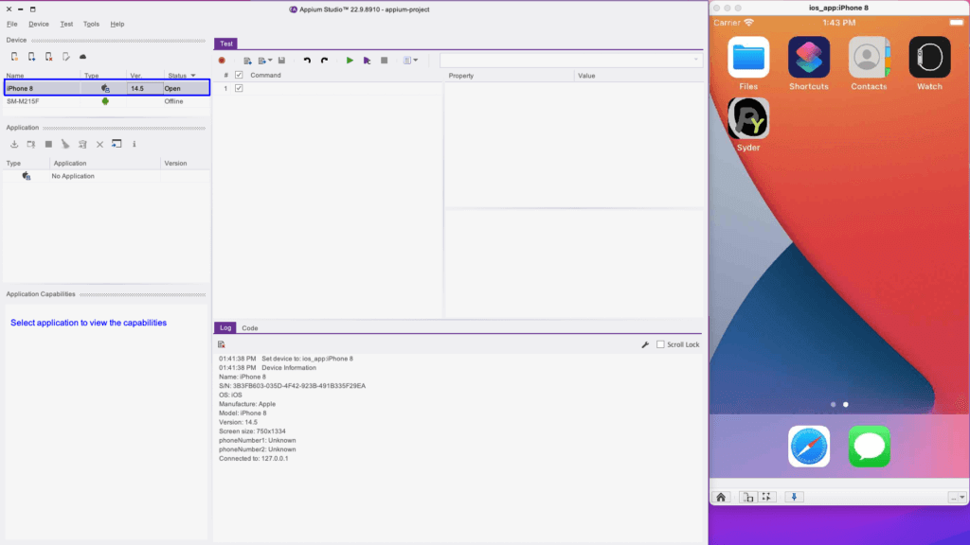
Task: Click the cloud device icon
Action: pyautogui.click(x=82, y=57)
